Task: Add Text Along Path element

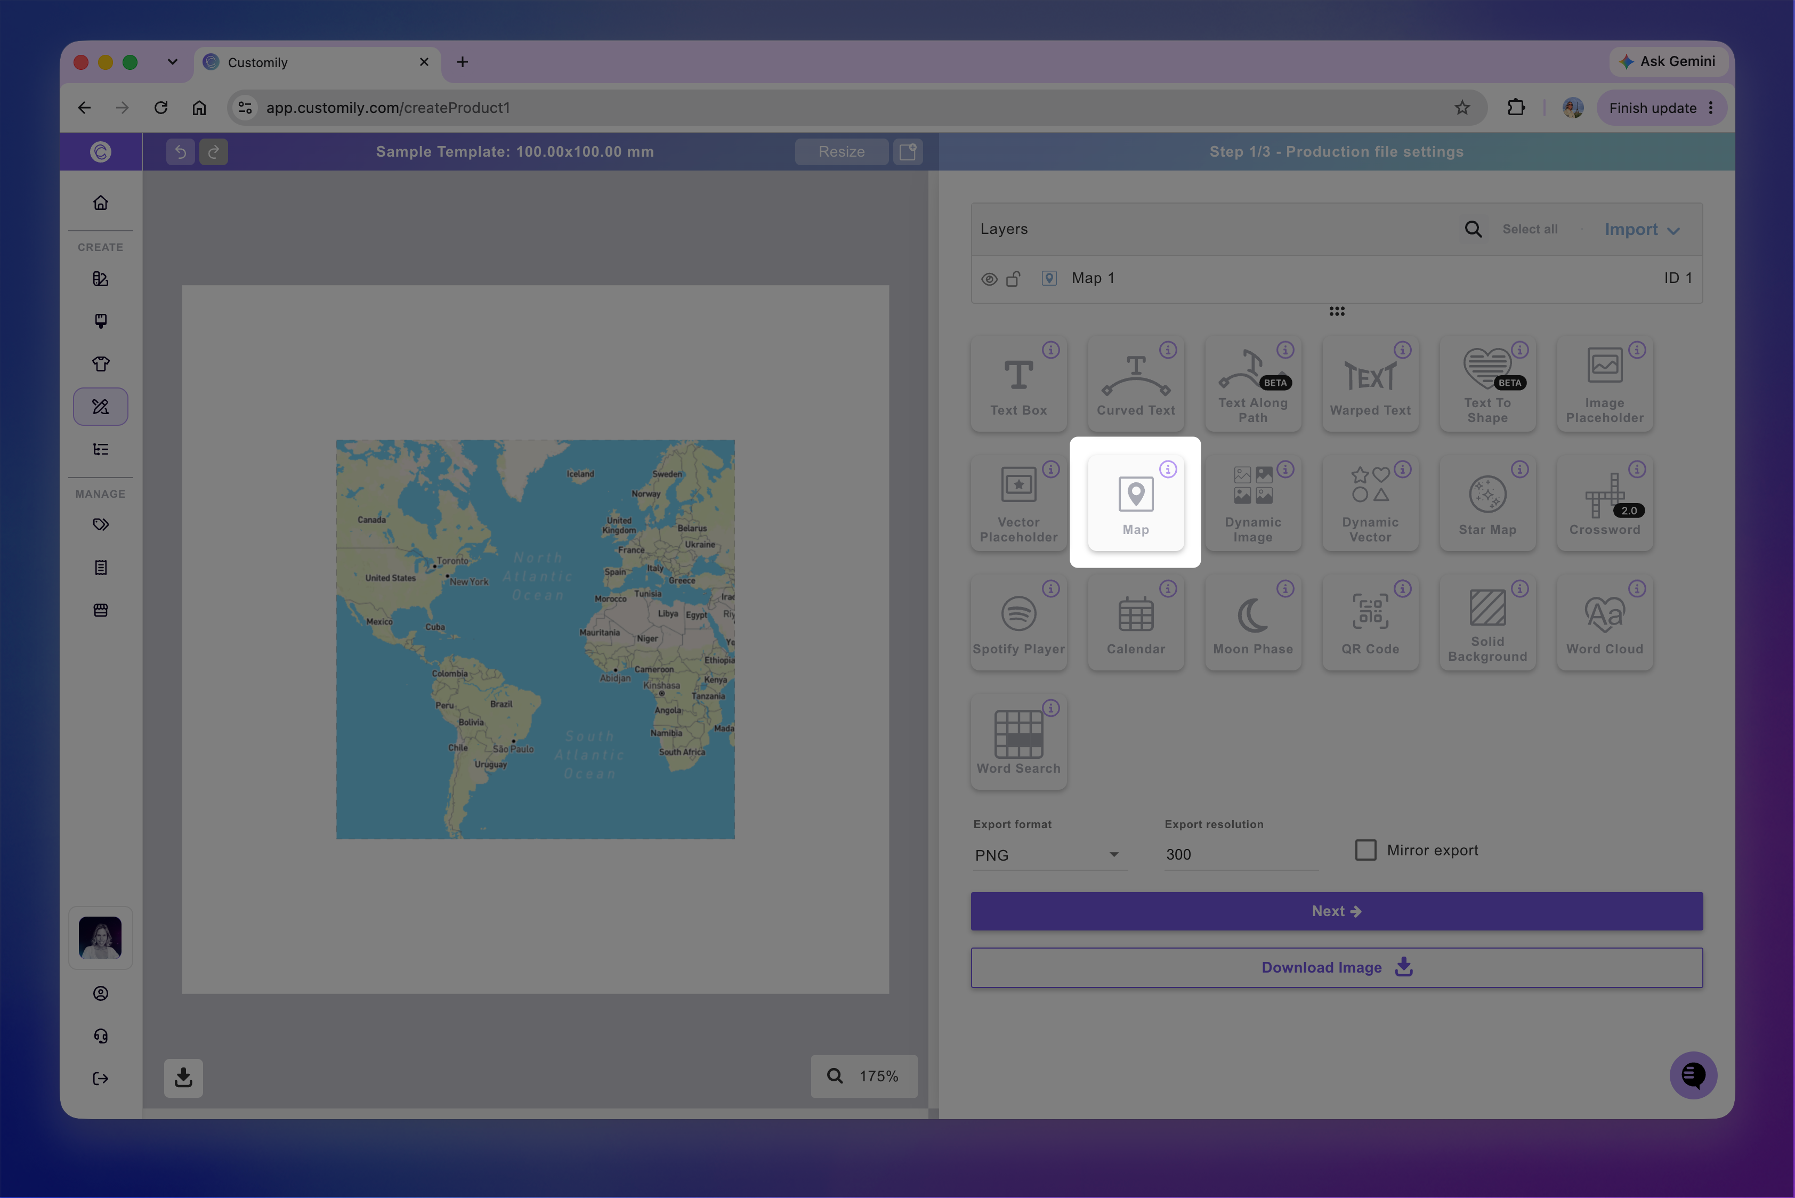Action: 1253,384
